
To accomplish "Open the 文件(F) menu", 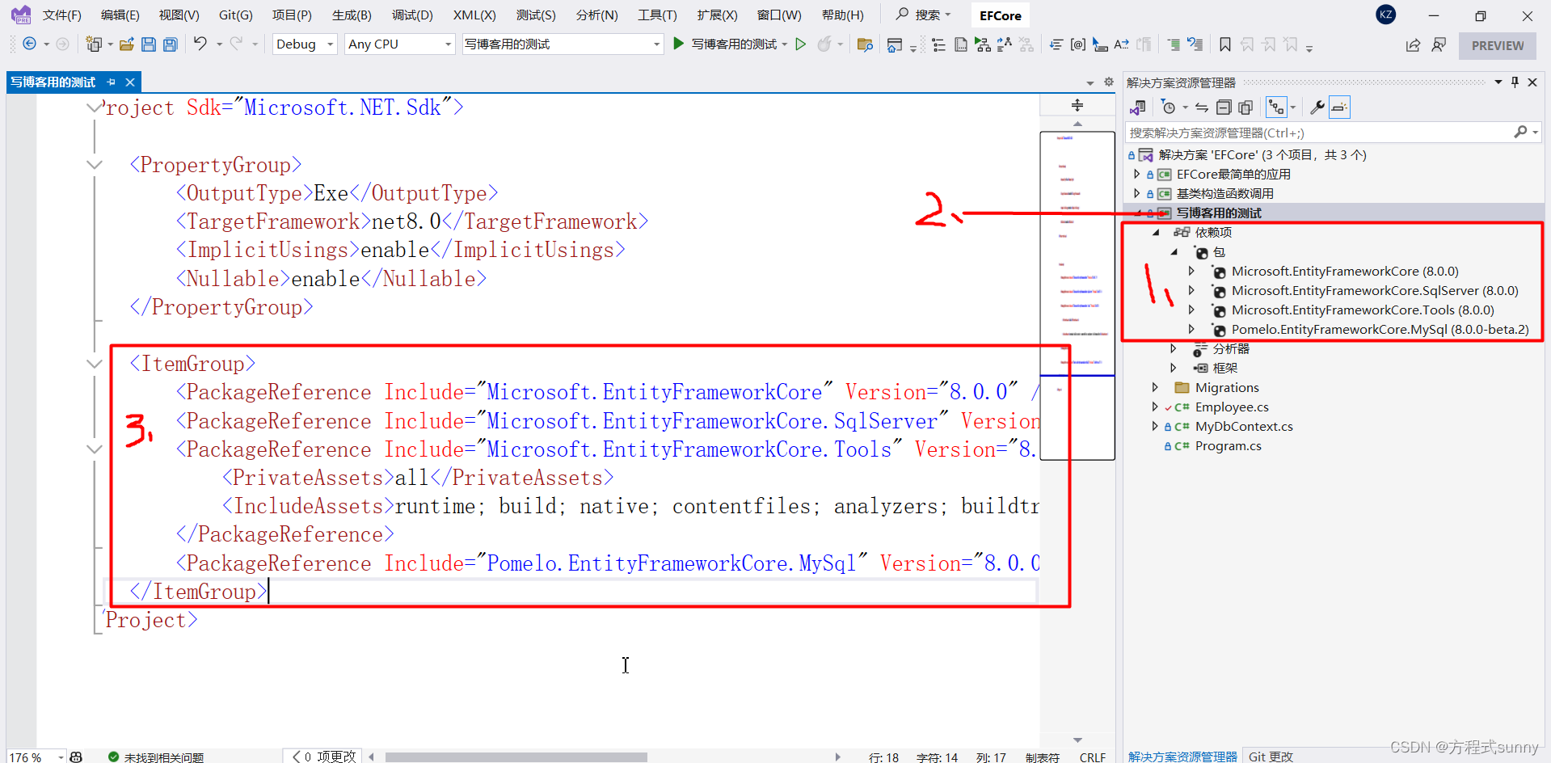I will click(62, 15).
